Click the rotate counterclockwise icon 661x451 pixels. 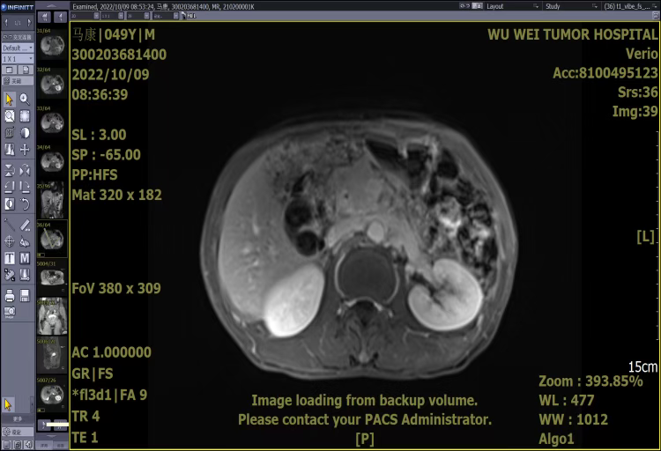[25, 203]
